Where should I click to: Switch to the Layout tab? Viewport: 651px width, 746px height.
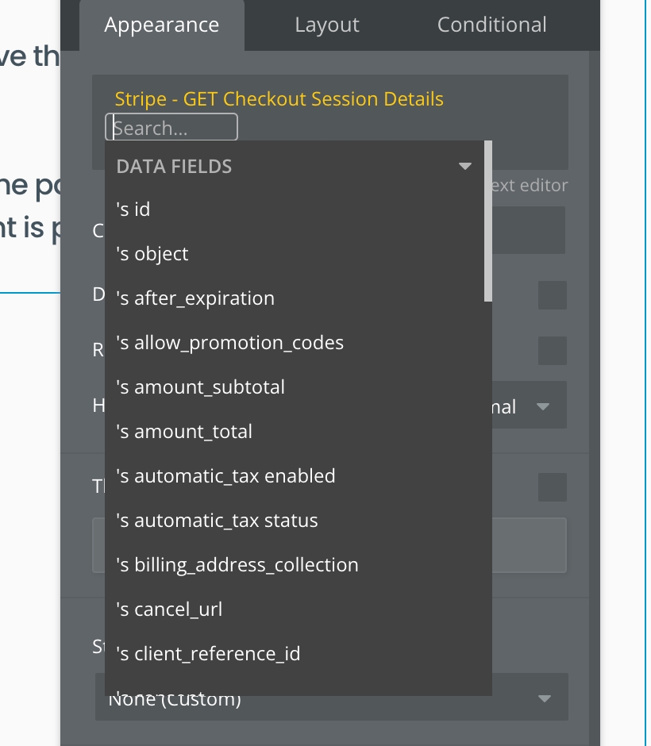[x=326, y=25]
